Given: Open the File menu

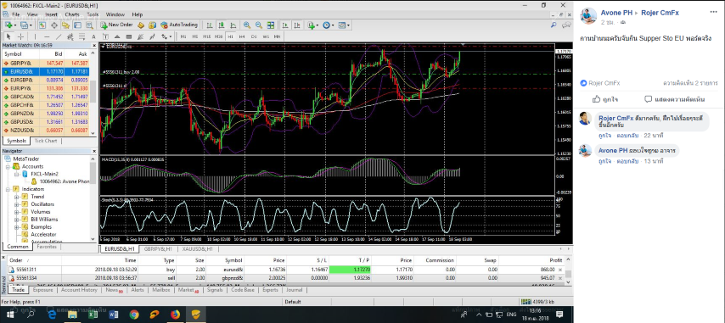Looking at the screenshot, I should tap(16, 14).
